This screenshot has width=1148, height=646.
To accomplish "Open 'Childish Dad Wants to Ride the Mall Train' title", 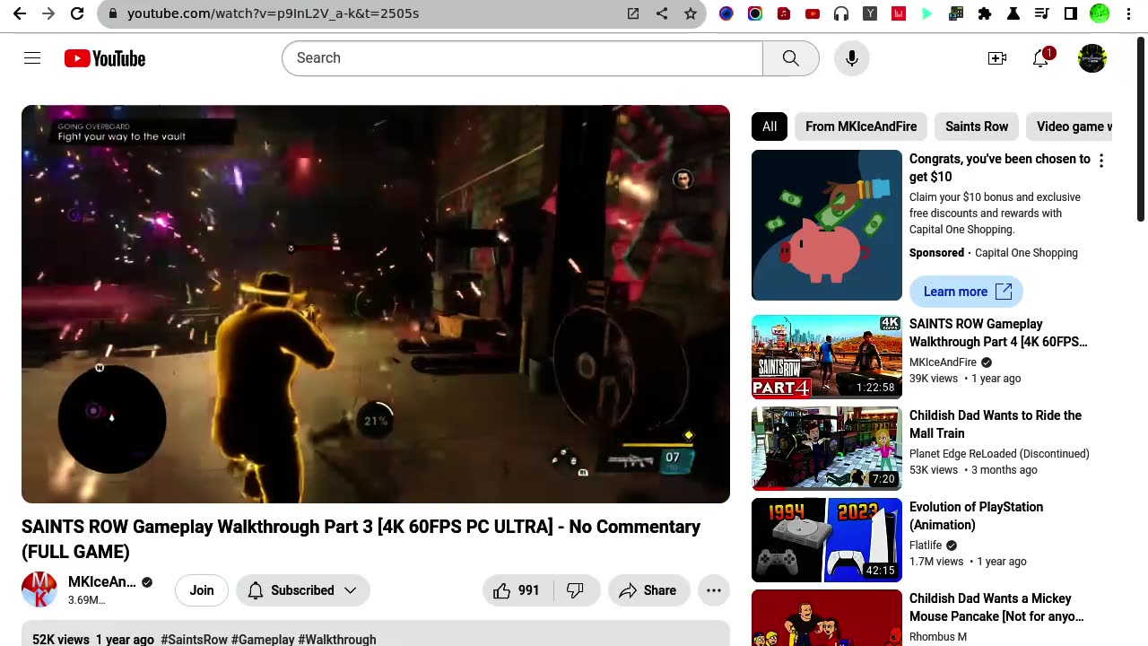I will [x=996, y=424].
